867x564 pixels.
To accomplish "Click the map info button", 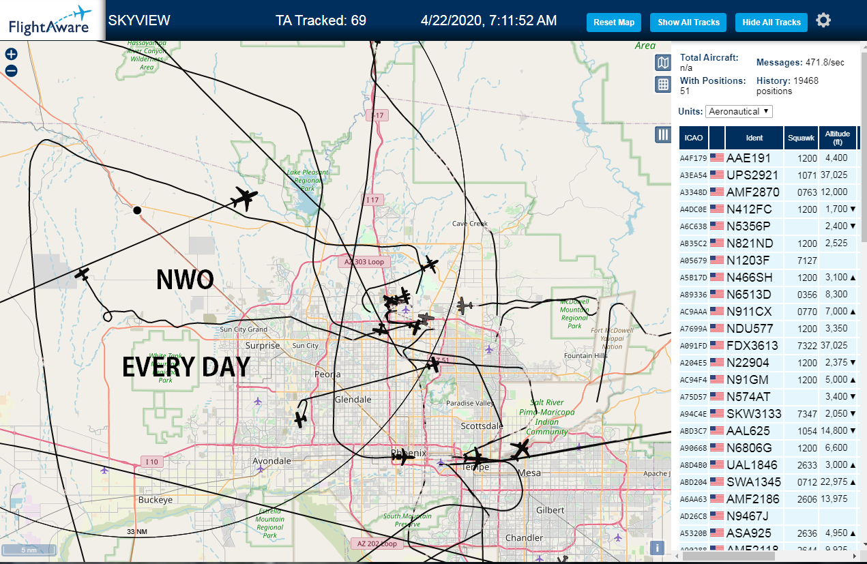I will [x=657, y=547].
